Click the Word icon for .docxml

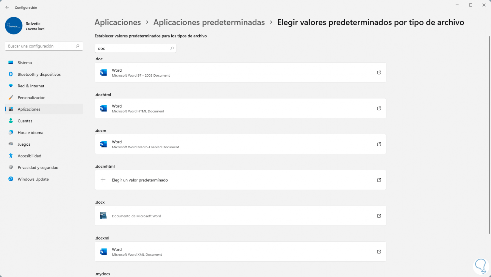(x=103, y=252)
